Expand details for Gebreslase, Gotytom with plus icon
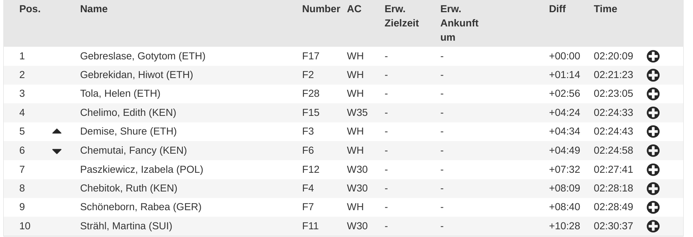693x237 pixels. pos(653,57)
